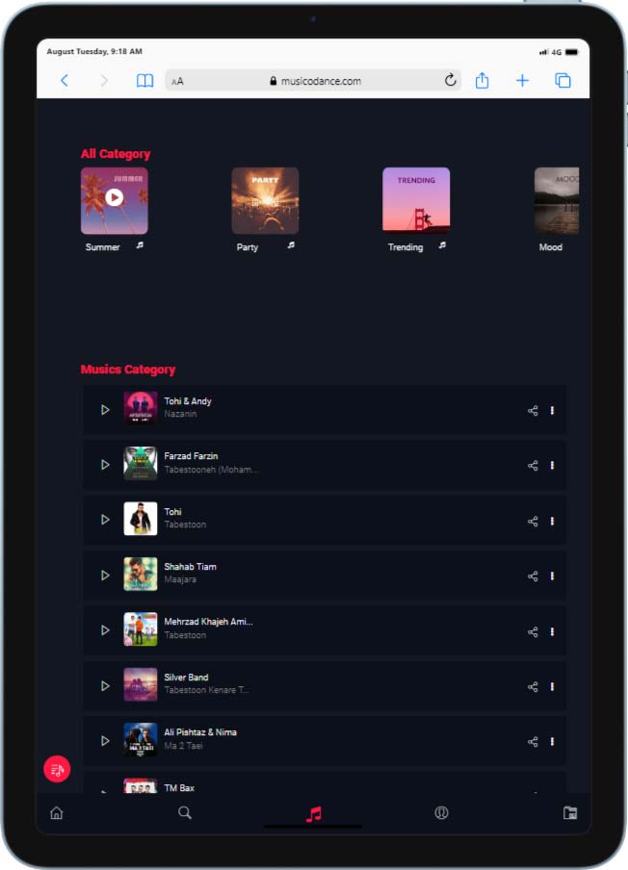Reload the musicodance.com page
This screenshot has height=870, width=628.
tap(451, 81)
